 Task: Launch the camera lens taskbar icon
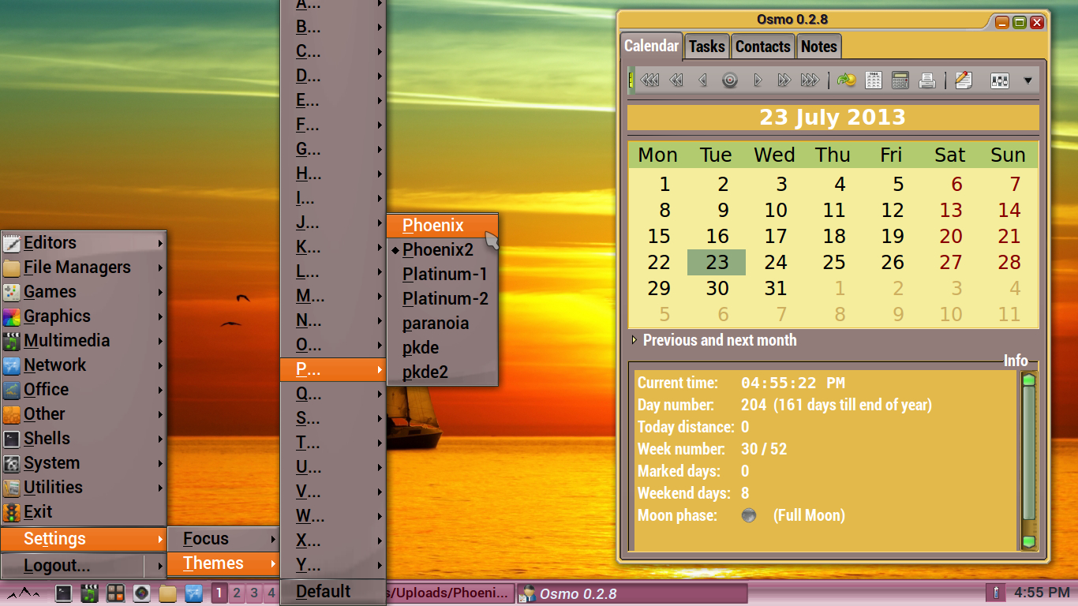tap(142, 593)
